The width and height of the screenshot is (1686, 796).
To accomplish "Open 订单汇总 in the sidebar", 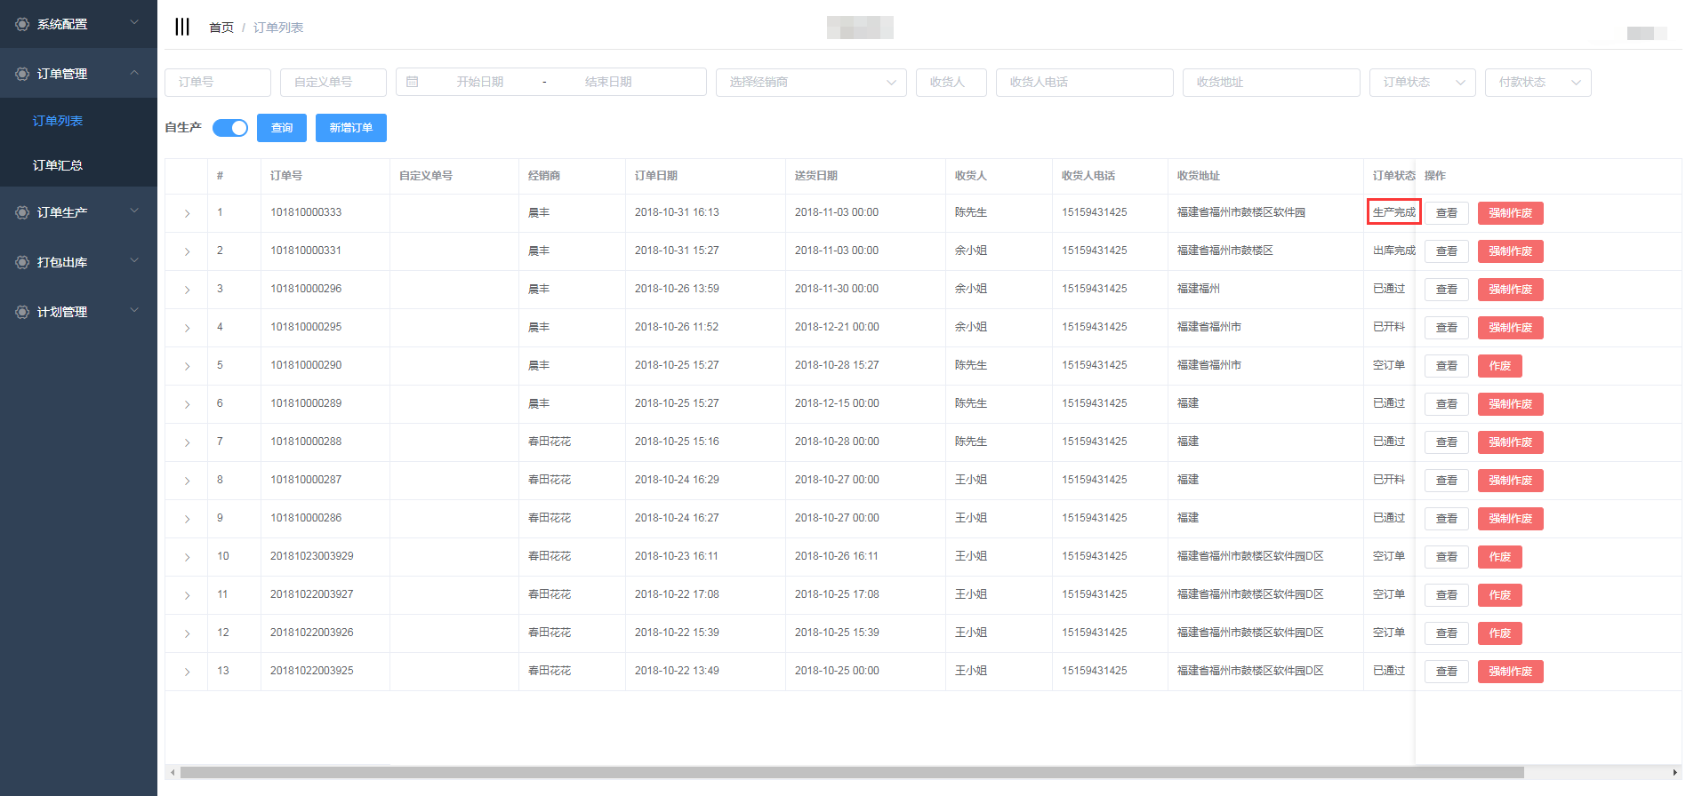I will (58, 165).
